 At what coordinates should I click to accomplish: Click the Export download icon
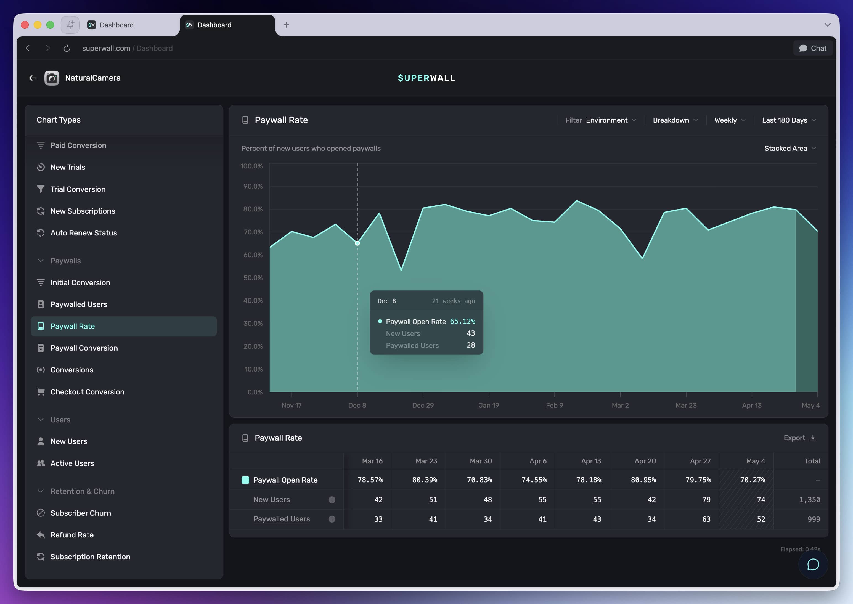coord(813,438)
